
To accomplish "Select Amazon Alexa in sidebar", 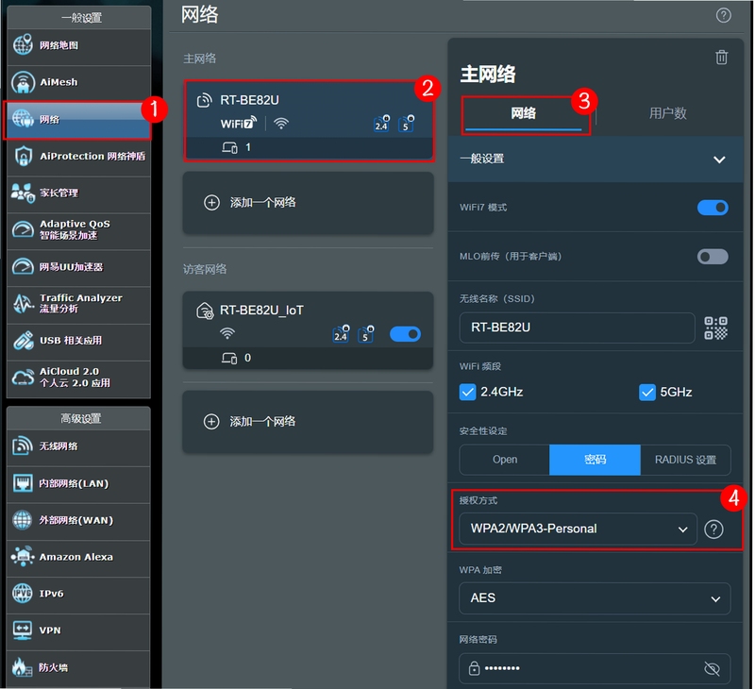I will 78,557.
